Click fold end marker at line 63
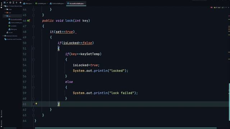Image resolution: width=230 pixels, height=129 pixels. point(33,115)
